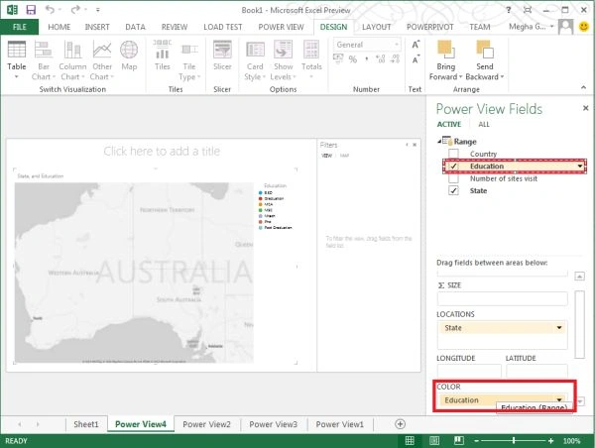Open the LAYOUT ribbon tab
Image resolution: width=595 pixels, height=448 pixels.
click(376, 27)
